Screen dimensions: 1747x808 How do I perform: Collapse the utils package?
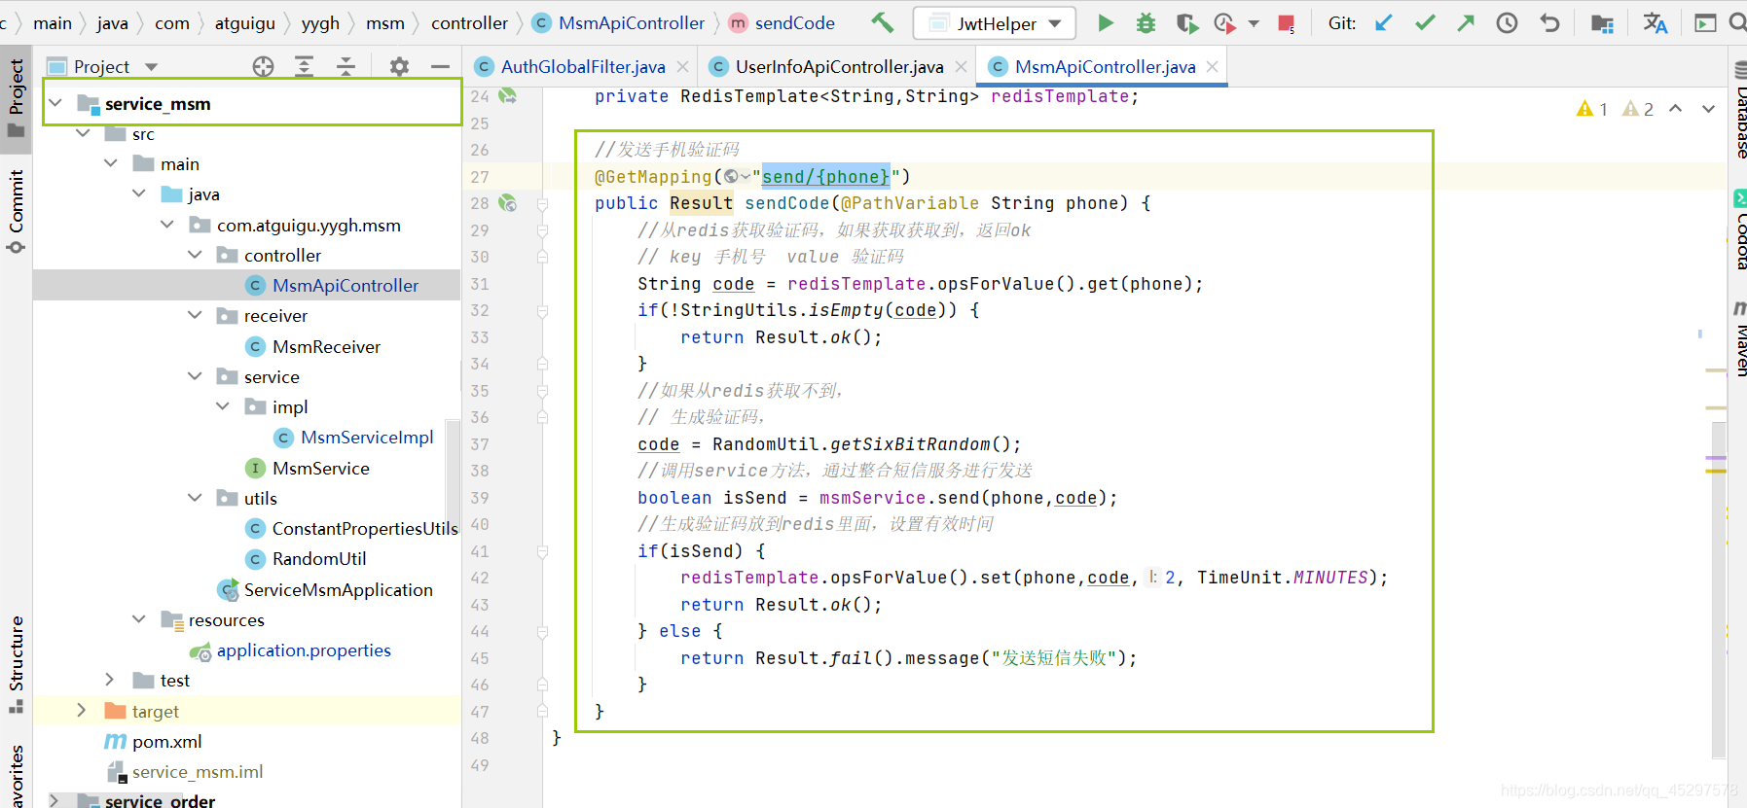[196, 498]
